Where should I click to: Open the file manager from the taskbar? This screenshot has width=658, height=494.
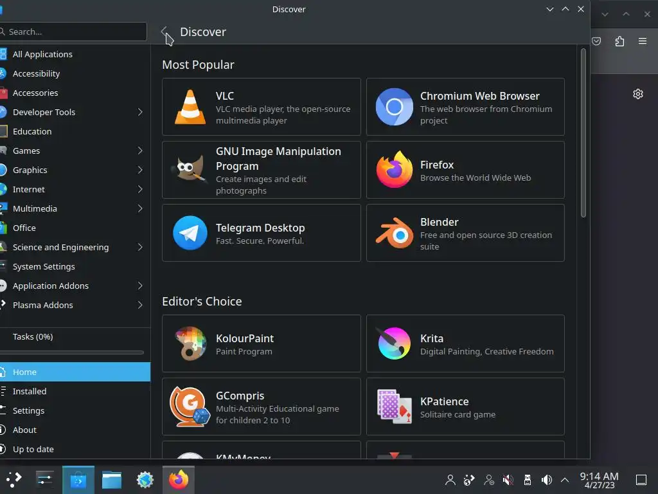[x=112, y=480]
